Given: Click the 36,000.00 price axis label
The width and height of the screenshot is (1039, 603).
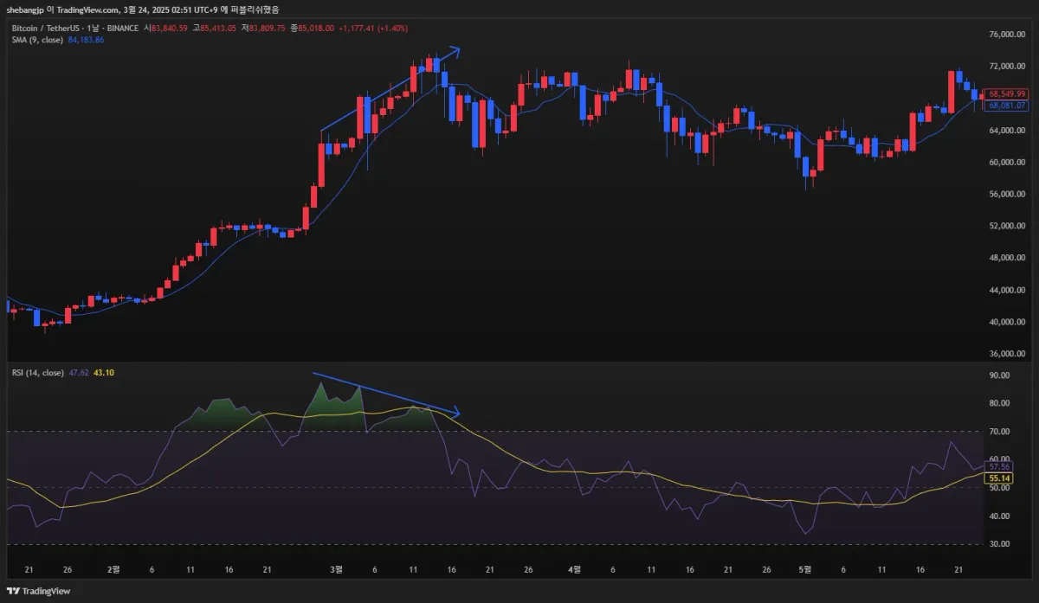Looking at the screenshot, I should point(1007,354).
